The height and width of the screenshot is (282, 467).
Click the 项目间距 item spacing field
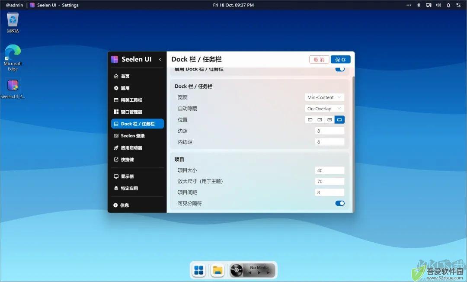(329, 192)
